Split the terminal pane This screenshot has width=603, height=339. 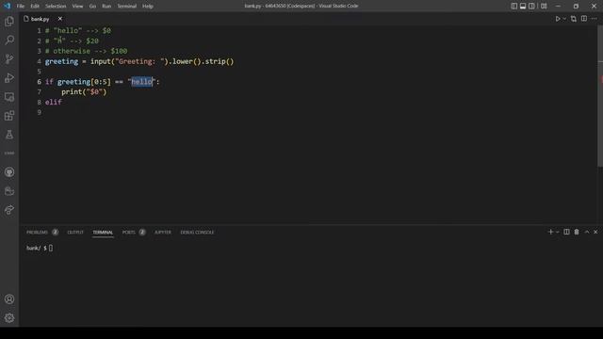tap(566, 232)
